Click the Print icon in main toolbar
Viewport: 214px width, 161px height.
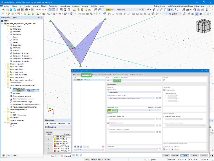(x=27, y=10)
